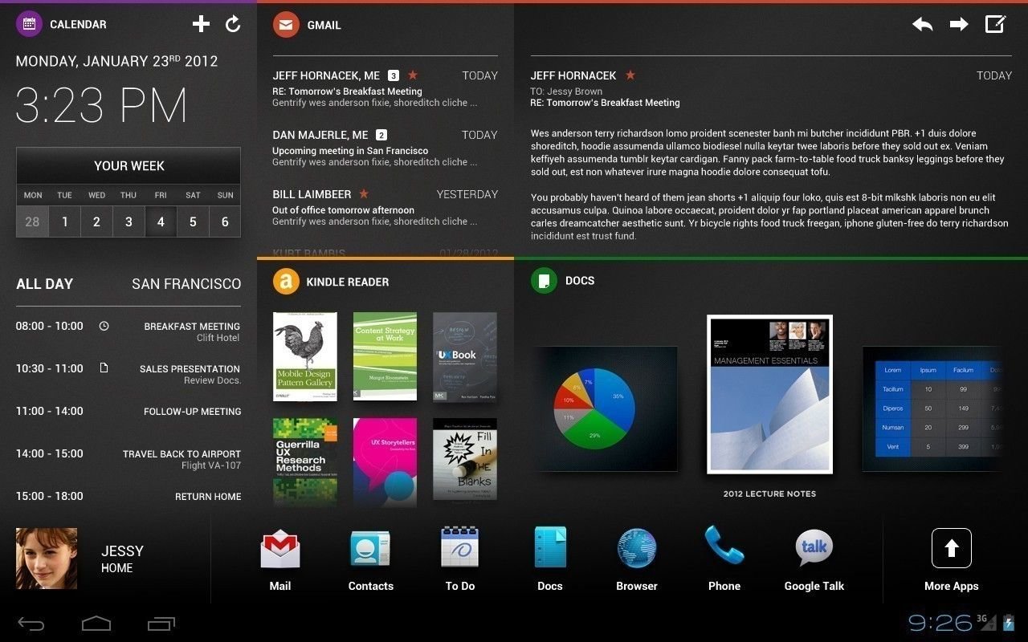Open the To Do app

point(460,560)
